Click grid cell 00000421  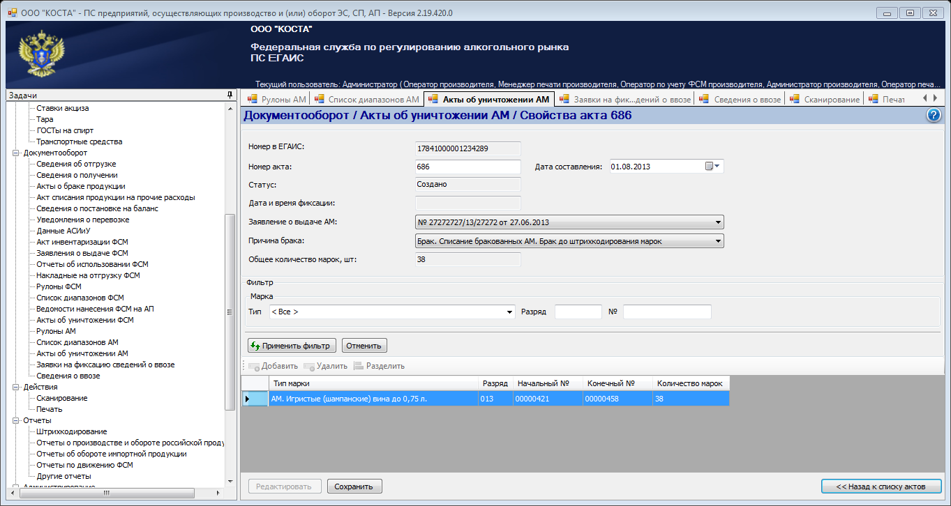(547, 399)
